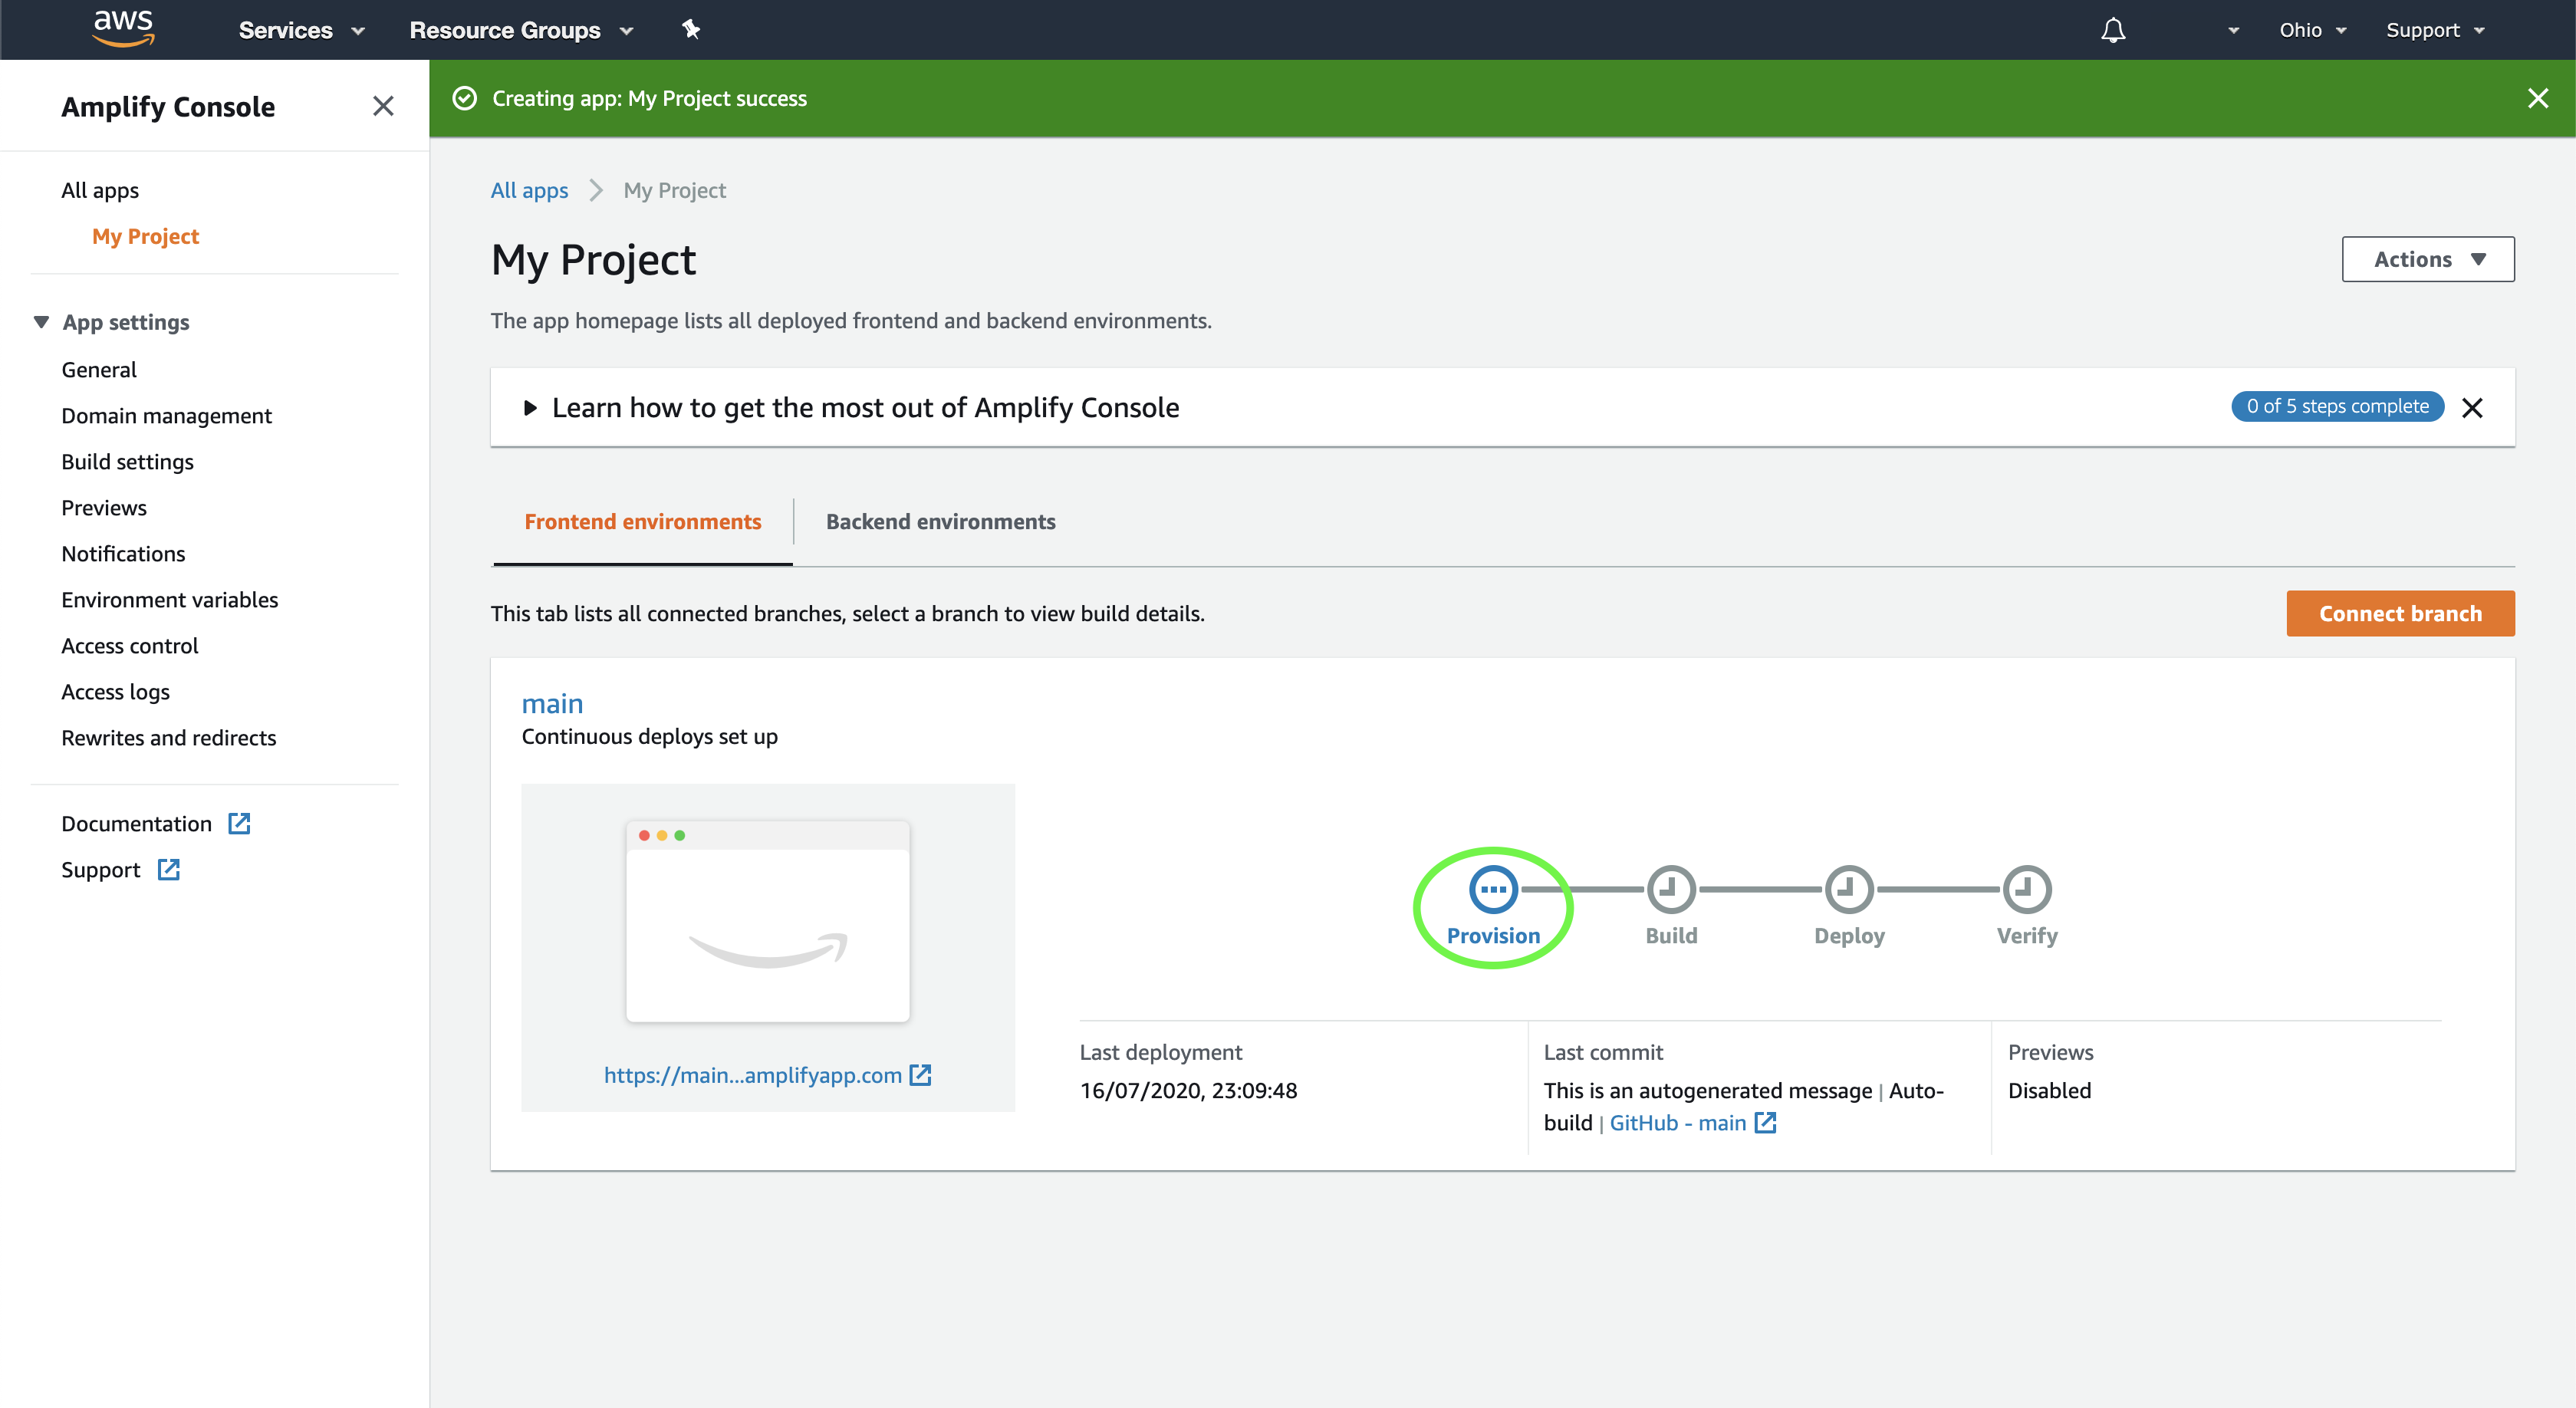This screenshot has height=1408, width=2576.
Task: Click the success checkmark icon in banner
Action: [x=465, y=98]
